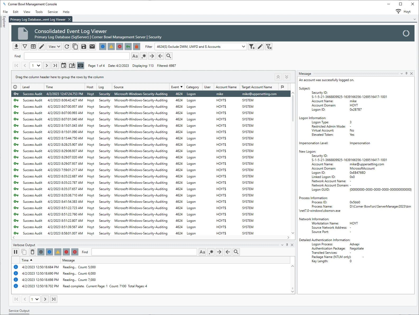Viewport: 419px width, 315px height.
Task: Pause verbose output with the pause icon
Action: pos(16,252)
